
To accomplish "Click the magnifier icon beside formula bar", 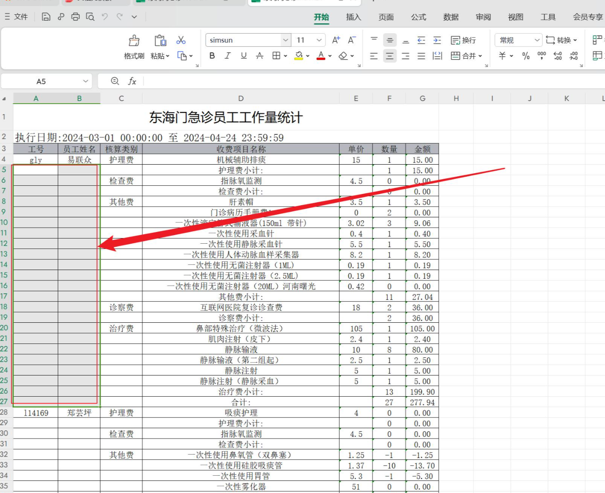I will [x=115, y=81].
